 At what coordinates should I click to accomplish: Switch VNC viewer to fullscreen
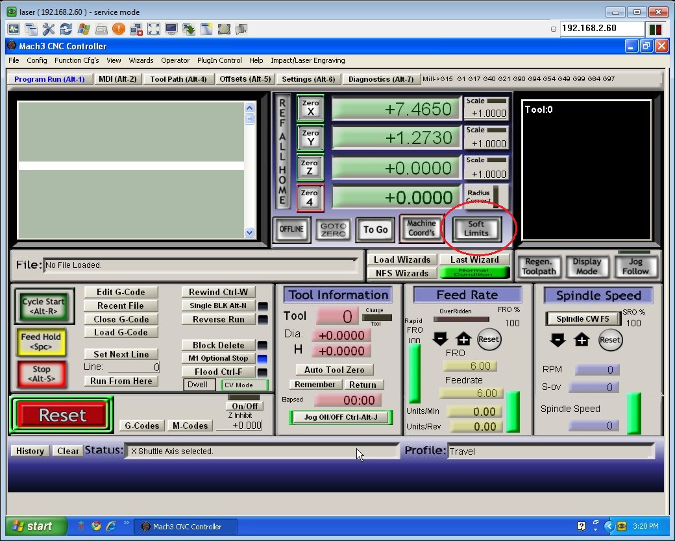coord(154,29)
